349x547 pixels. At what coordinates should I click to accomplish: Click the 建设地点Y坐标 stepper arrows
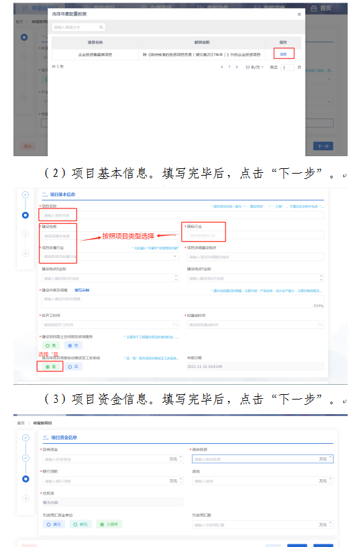point(321,278)
